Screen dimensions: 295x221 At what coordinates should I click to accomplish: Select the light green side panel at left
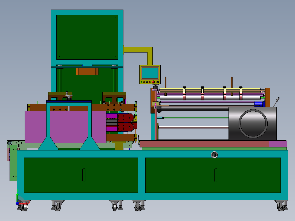[13, 163]
